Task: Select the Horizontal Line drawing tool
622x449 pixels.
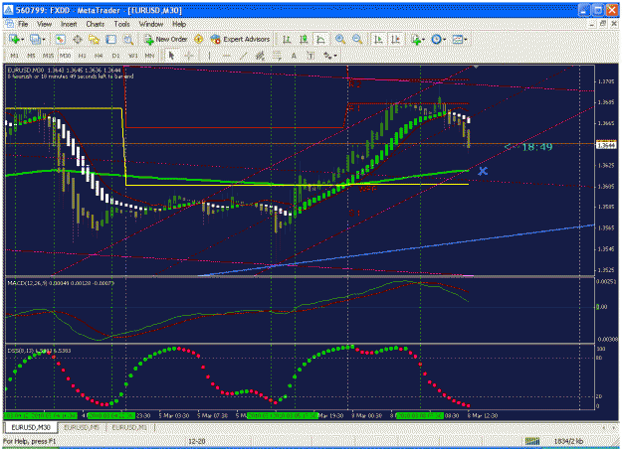Action: coord(226,56)
